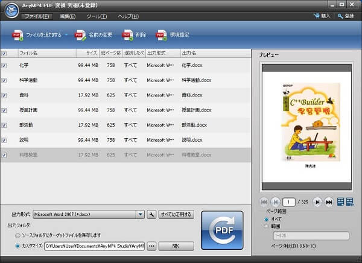Open the Preferences toolbar icon
Screen dimensions: 362x263
pyautogui.click(x=161, y=35)
